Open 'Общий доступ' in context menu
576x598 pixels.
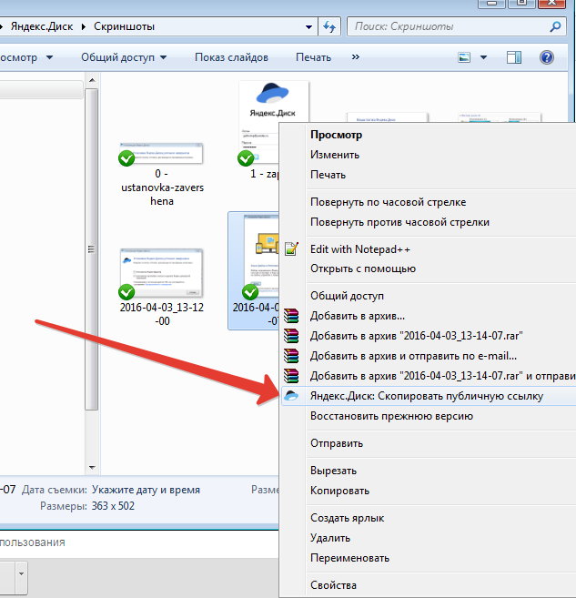[429, 296]
